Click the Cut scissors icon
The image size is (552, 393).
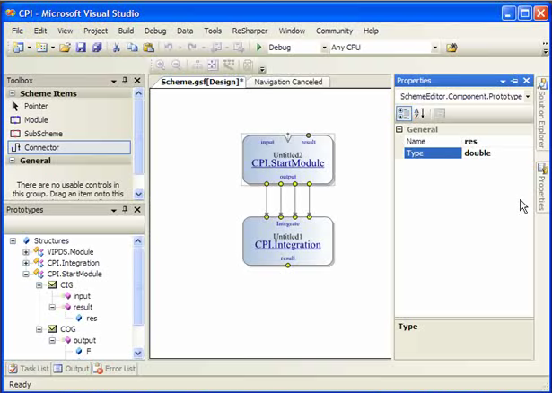click(x=117, y=48)
